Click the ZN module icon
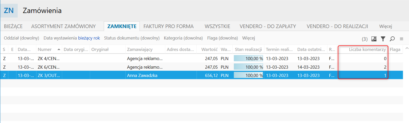 click(x=9, y=11)
